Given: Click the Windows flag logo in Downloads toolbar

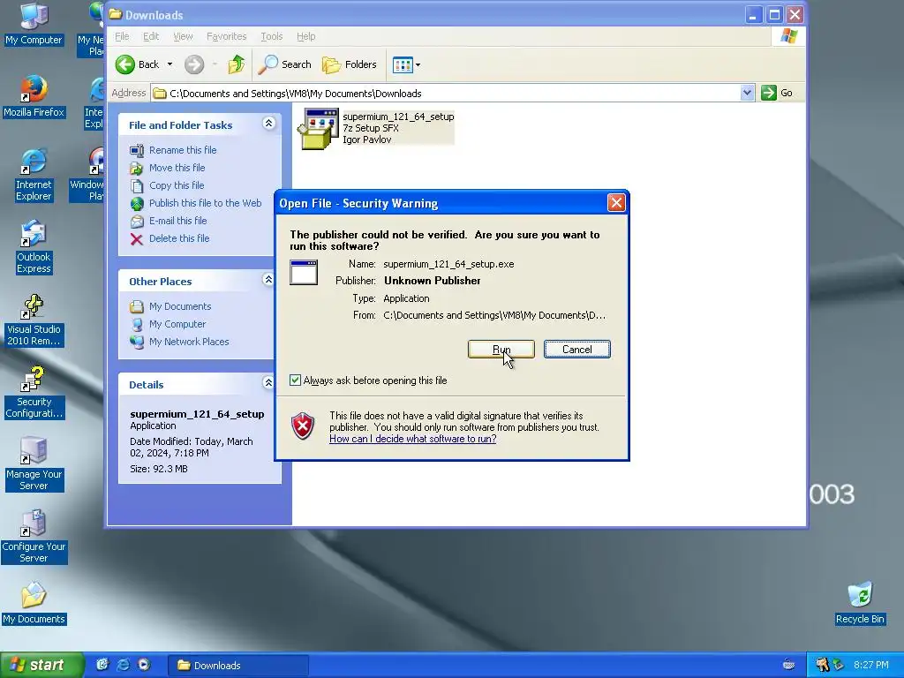Looking at the screenshot, I should point(788,36).
